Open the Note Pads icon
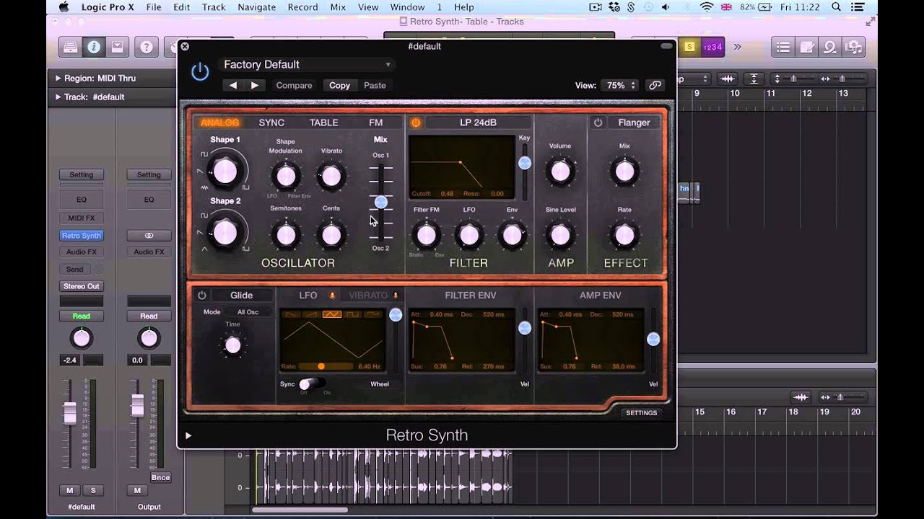The width and height of the screenshot is (924, 519). [x=807, y=48]
